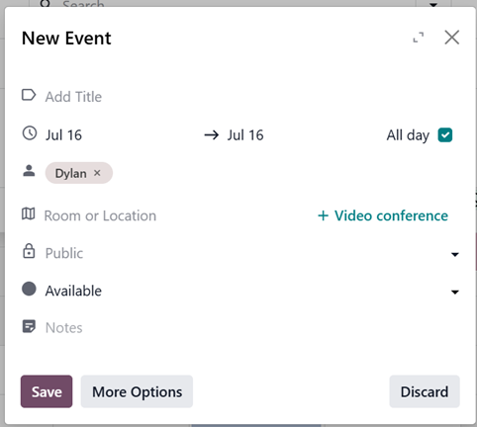The height and width of the screenshot is (427, 477).
Task: Click the map icon beside Room or Location
Action: [29, 213]
